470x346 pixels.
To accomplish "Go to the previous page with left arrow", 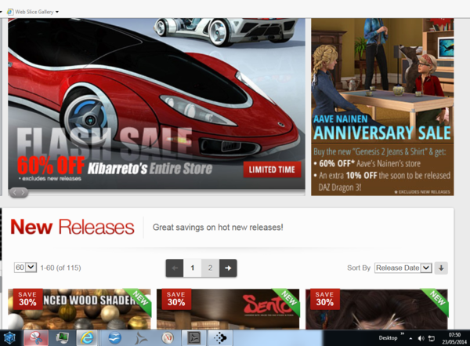I will click(175, 268).
